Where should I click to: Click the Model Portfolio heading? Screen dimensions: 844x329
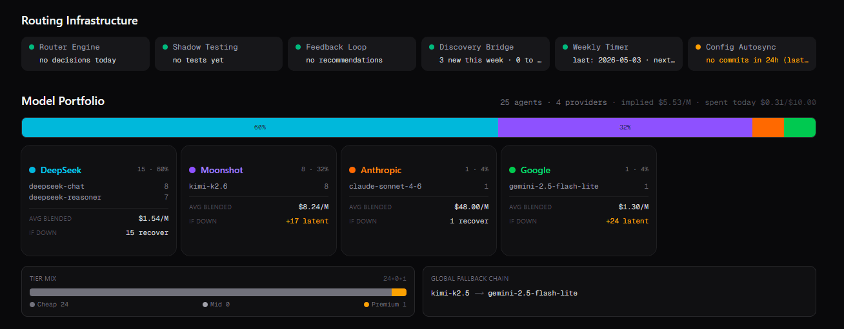[63, 101]
